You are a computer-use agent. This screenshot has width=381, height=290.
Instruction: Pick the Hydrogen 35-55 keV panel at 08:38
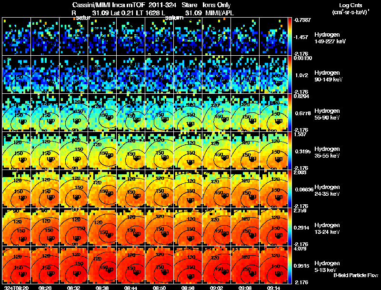pyautogui.click(x=102, y=151)
